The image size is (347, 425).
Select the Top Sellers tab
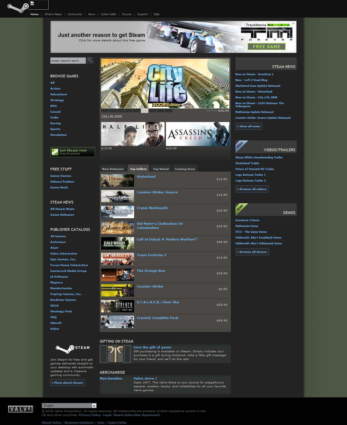[138, 169]
